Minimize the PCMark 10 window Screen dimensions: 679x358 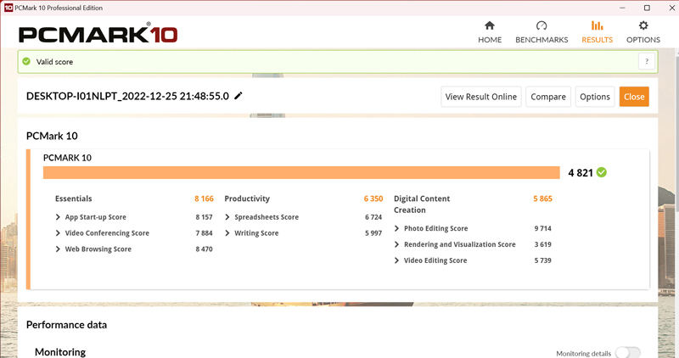[622, 8]
